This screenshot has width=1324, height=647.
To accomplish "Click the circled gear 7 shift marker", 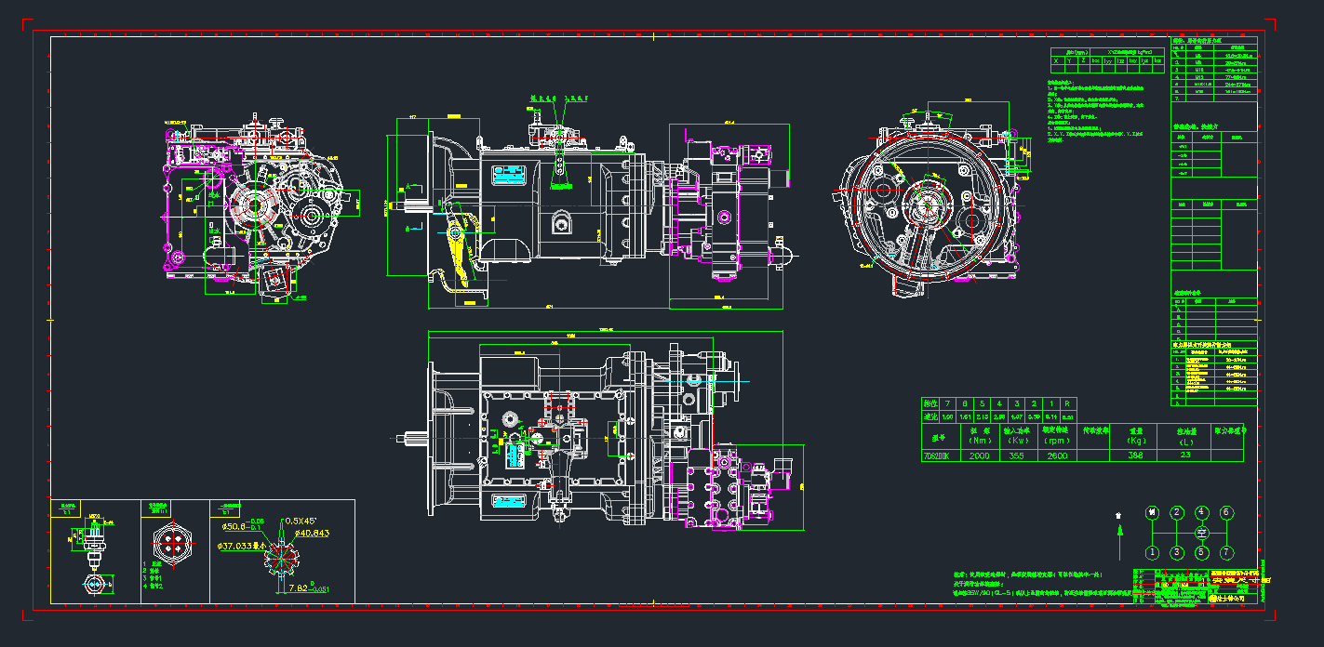I will (x=1226, y=552).
